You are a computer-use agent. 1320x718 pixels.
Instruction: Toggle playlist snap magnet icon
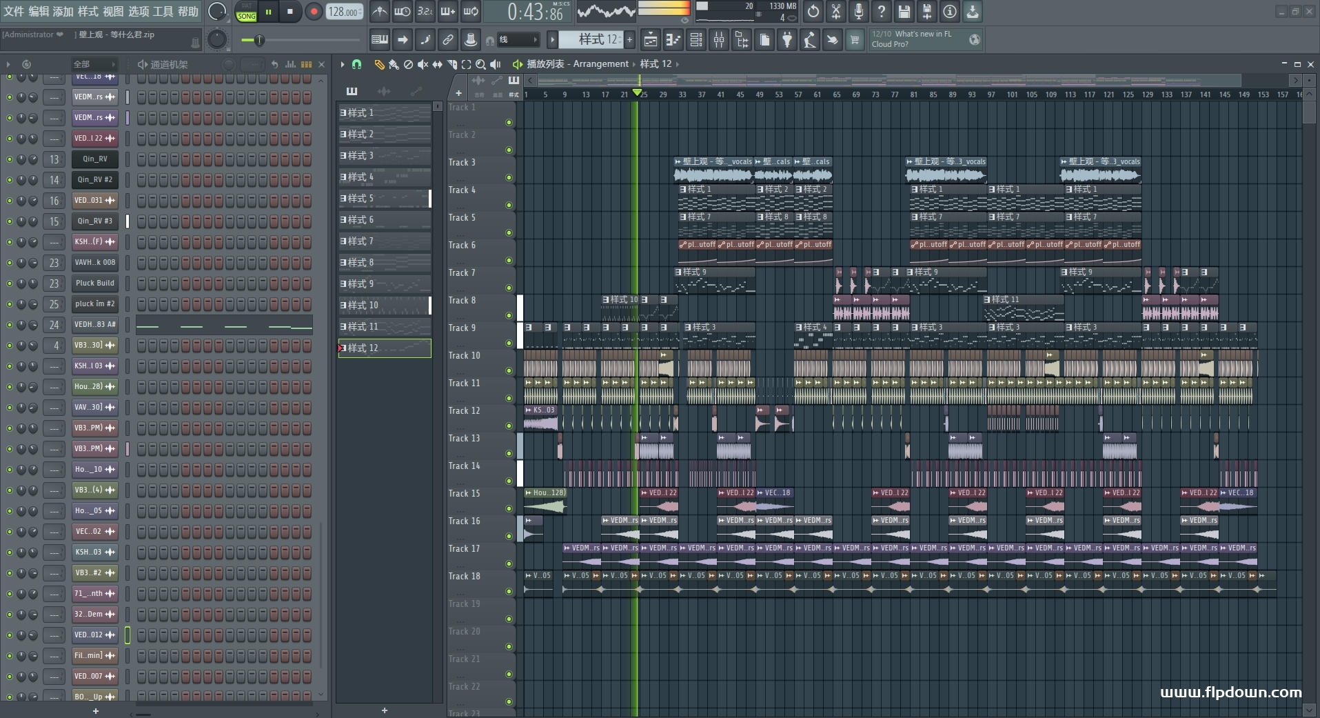356,64
